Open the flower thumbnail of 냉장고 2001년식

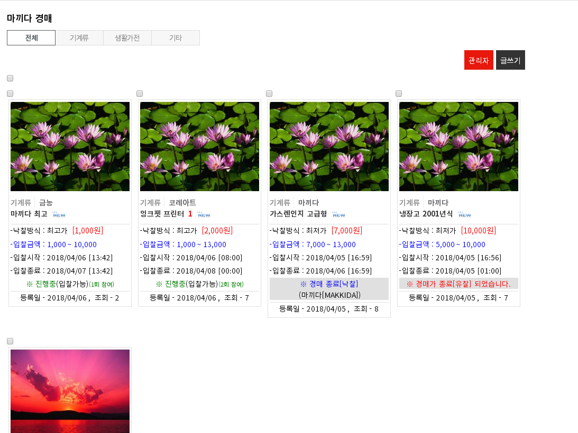(458, 146)
